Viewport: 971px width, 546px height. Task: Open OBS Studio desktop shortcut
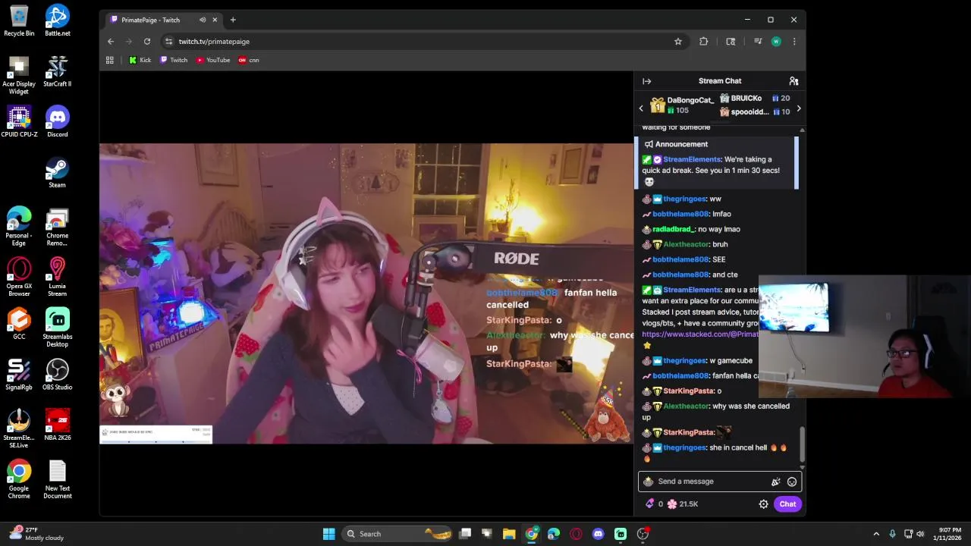(57, 375)
